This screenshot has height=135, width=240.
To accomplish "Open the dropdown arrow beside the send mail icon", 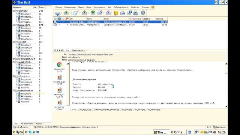I will [70, 13].
